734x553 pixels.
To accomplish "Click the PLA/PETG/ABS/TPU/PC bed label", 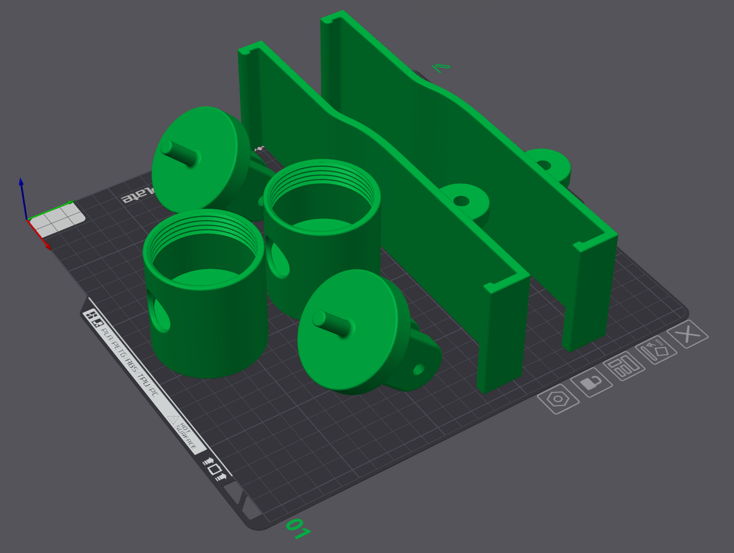I will 130,362.
